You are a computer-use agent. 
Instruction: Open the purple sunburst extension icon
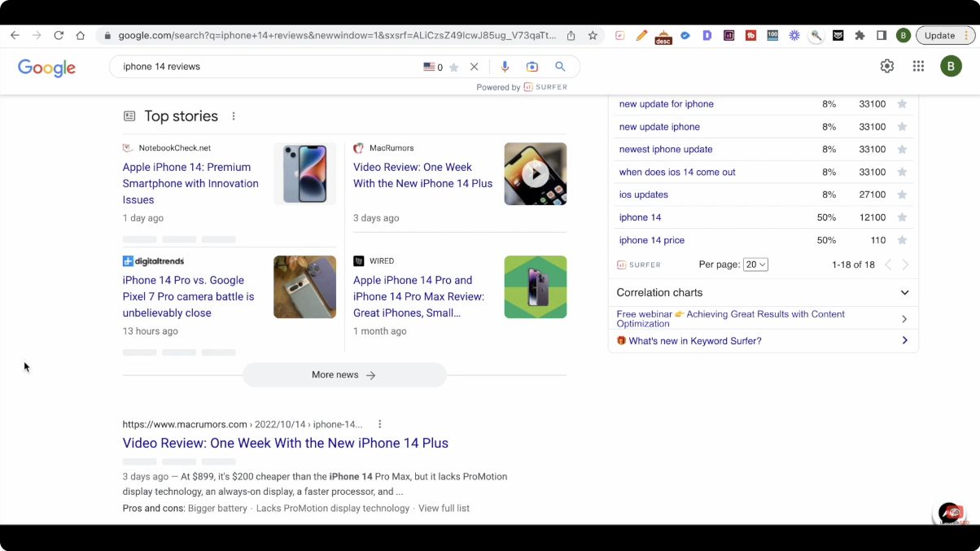pos(794,36)
